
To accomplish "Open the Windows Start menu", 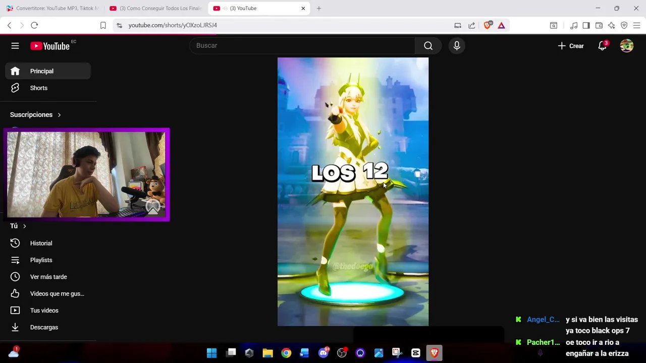I will pyautogui.click(x=212, y=353).
